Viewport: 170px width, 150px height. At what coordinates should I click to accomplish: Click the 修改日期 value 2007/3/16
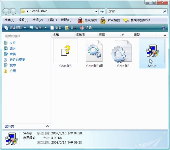point(67,133)
